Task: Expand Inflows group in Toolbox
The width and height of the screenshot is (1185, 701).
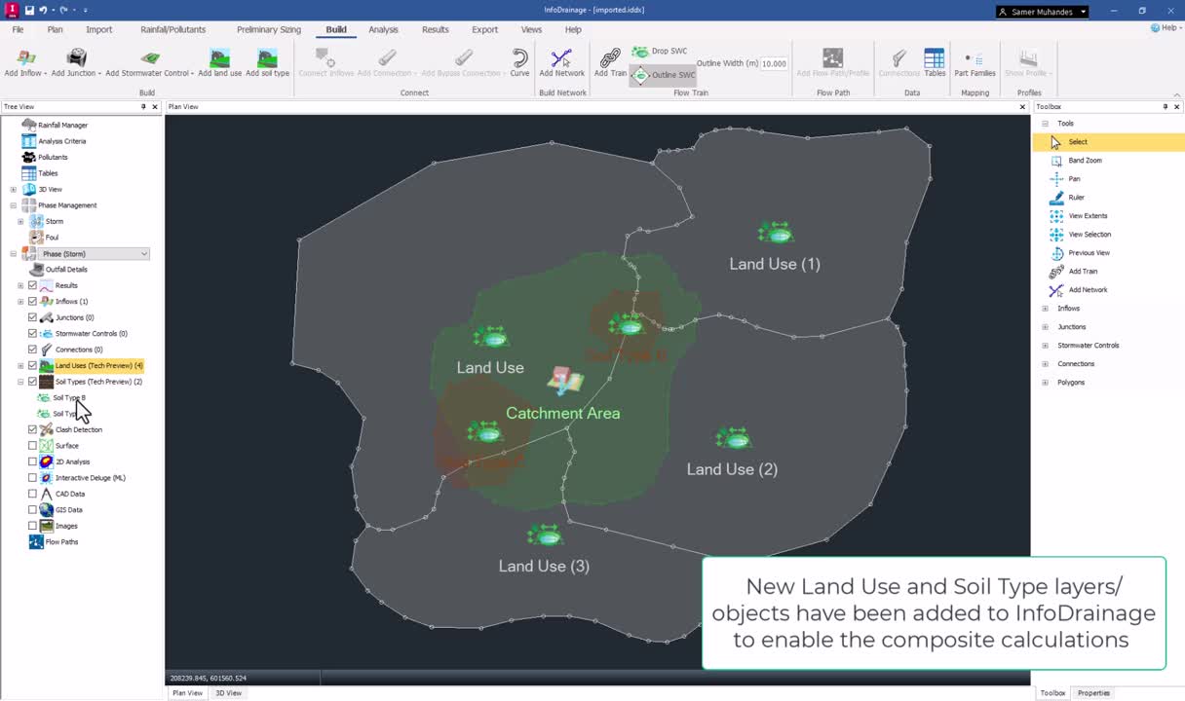Action: click(x=1046, y=309)
